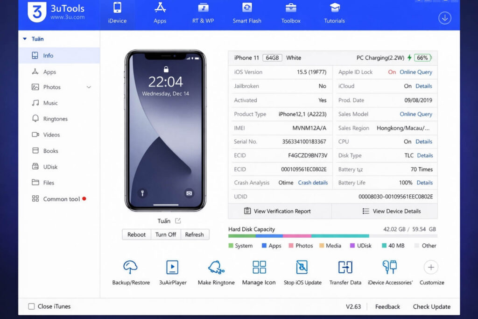Click the Manage Icon grid icon
Screen dimensions: 478x319
[259, 268]
